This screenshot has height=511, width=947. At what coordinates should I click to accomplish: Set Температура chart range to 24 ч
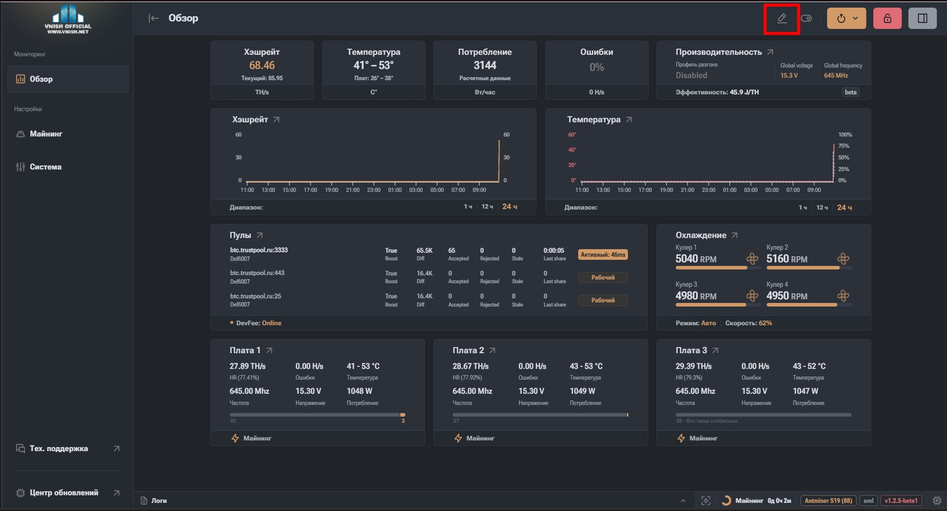coord(844,208)
